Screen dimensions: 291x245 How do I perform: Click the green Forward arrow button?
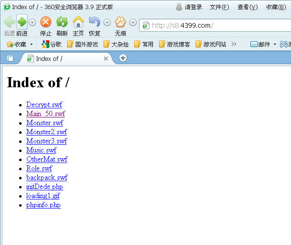coord(22,23)
